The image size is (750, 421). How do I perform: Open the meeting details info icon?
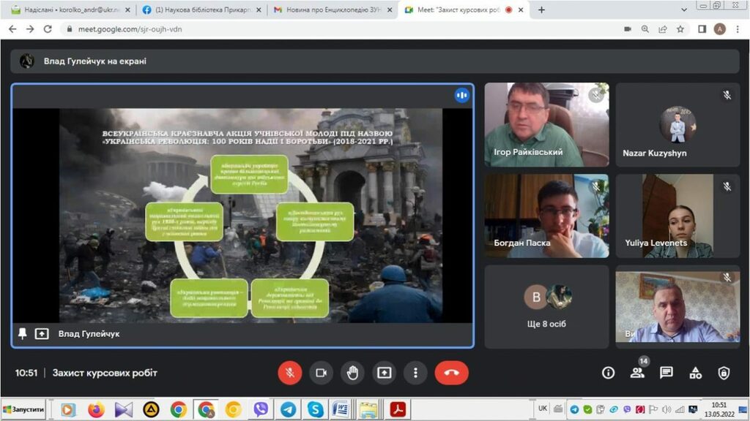pyautogui.click(x=608, y=373)
